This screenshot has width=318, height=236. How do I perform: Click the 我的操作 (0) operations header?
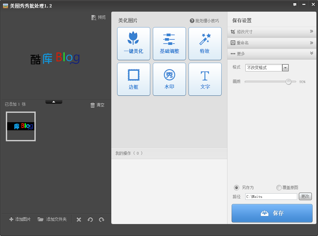coord(169,153)
